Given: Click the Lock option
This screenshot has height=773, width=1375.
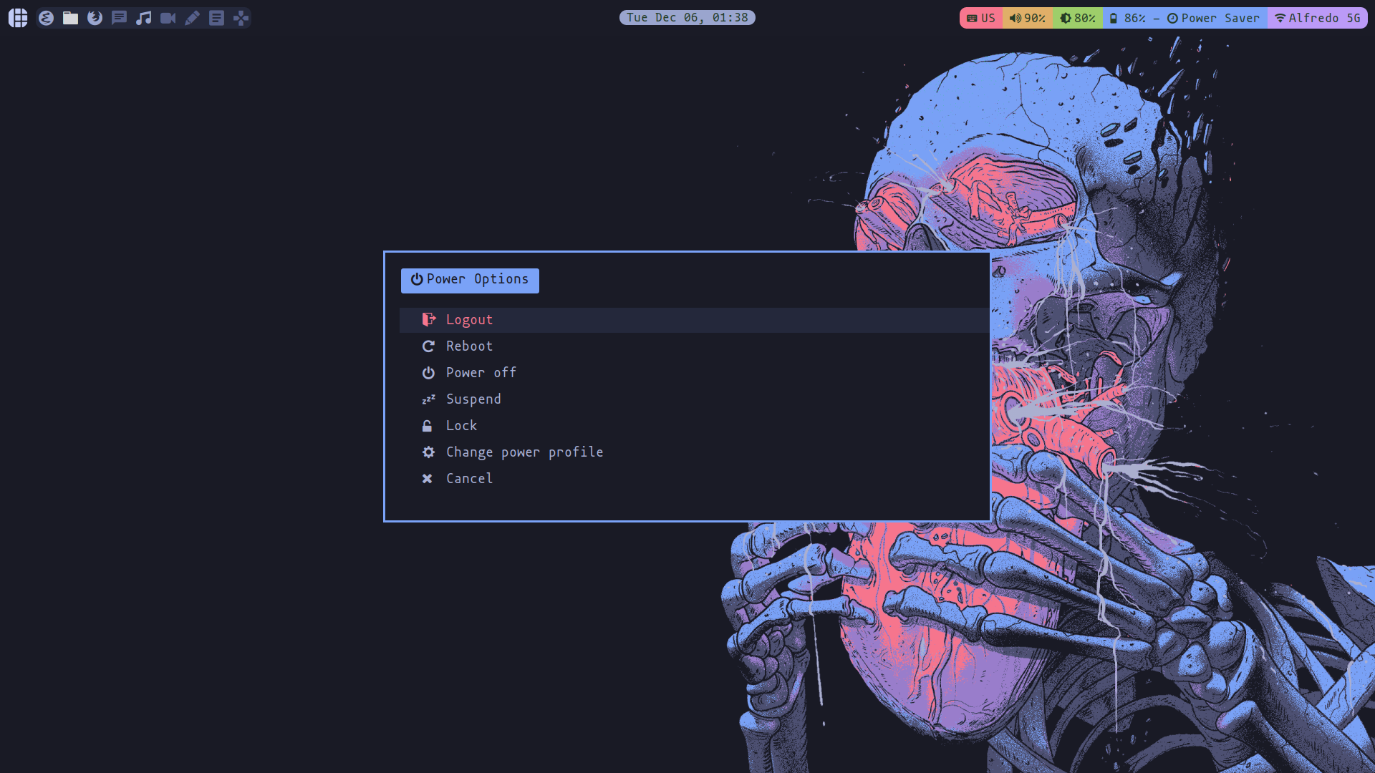Looking at the screenshot, I should pyautogui.click(x=461, y=424).
